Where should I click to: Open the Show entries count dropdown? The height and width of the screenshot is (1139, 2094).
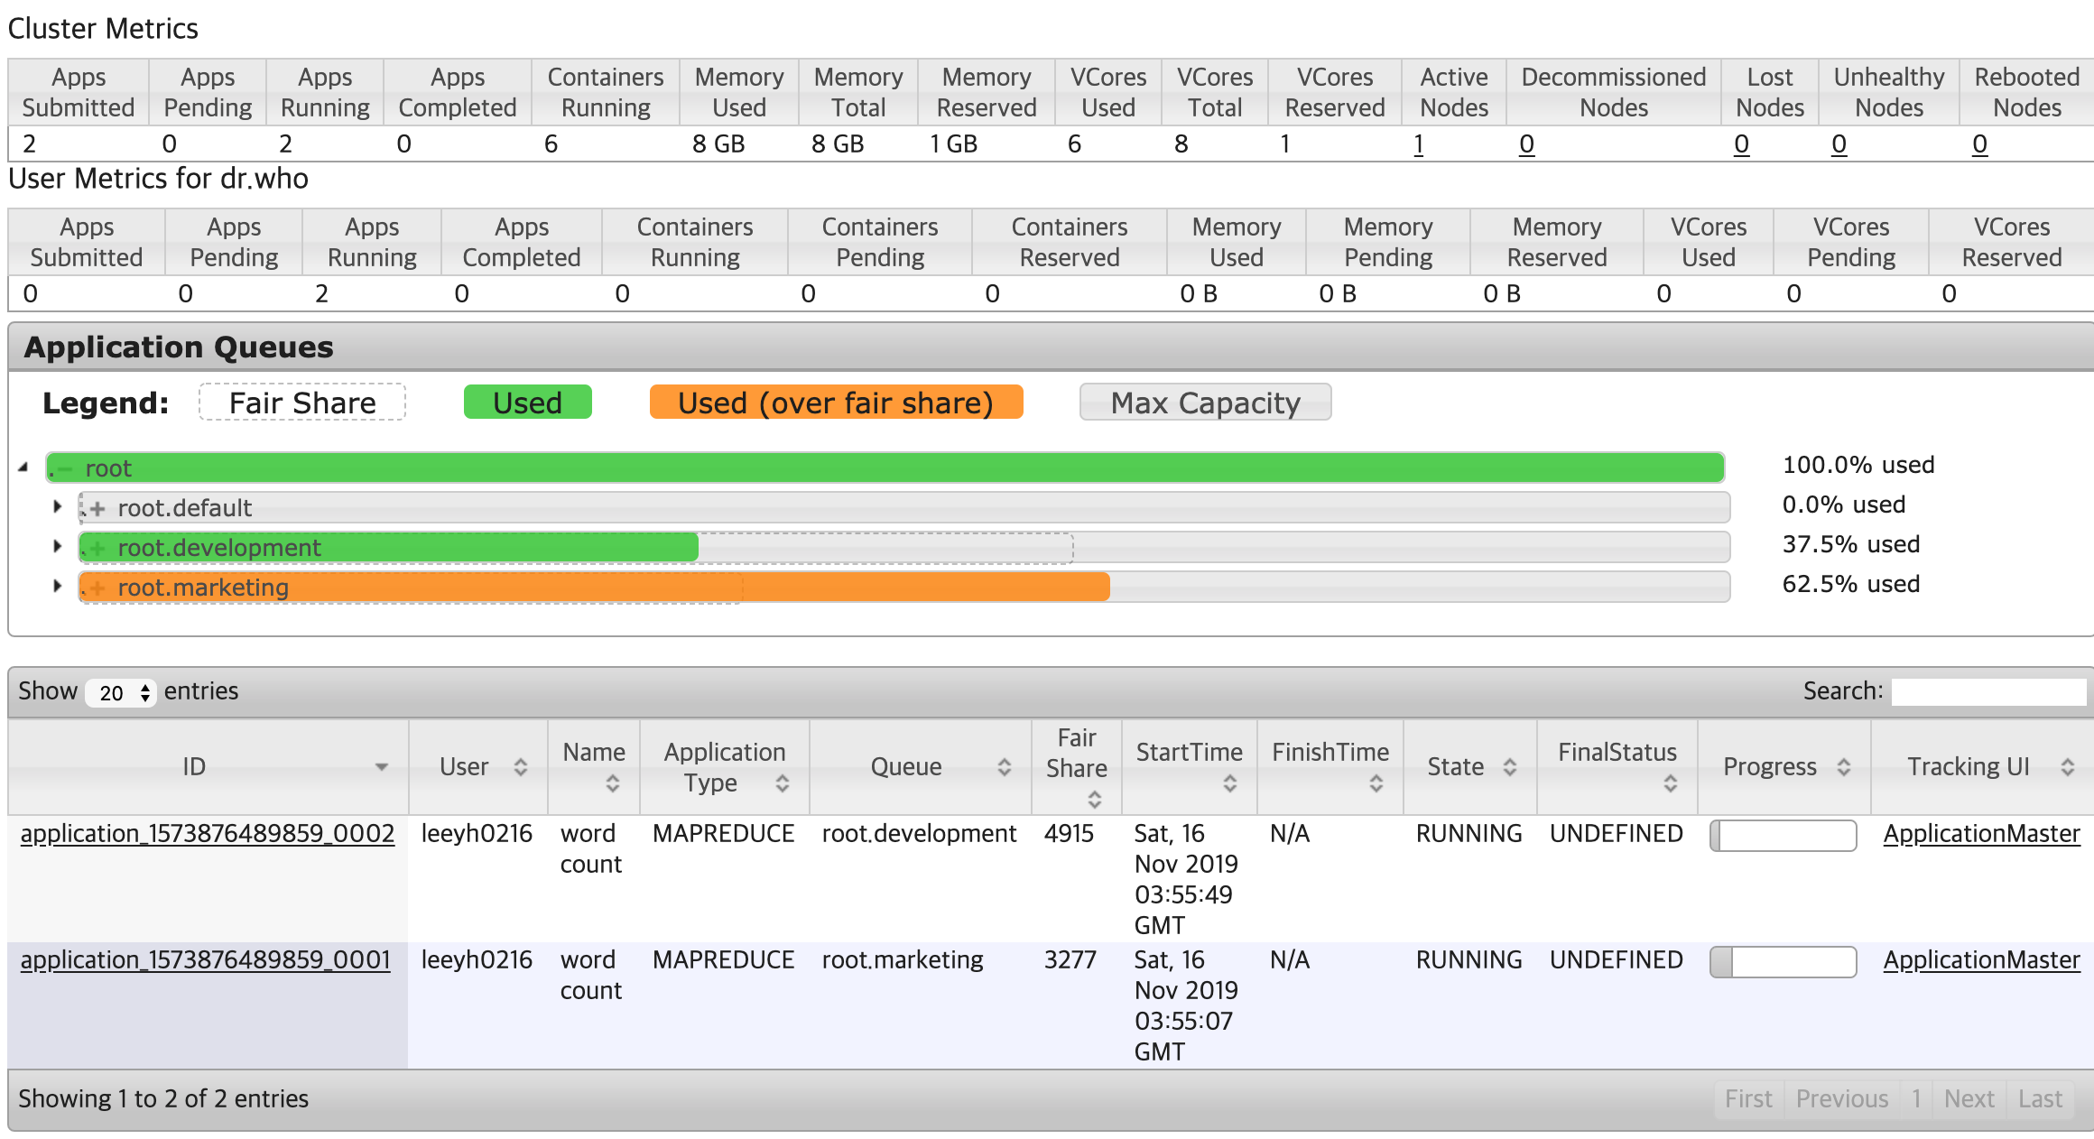tap(122, 692)
